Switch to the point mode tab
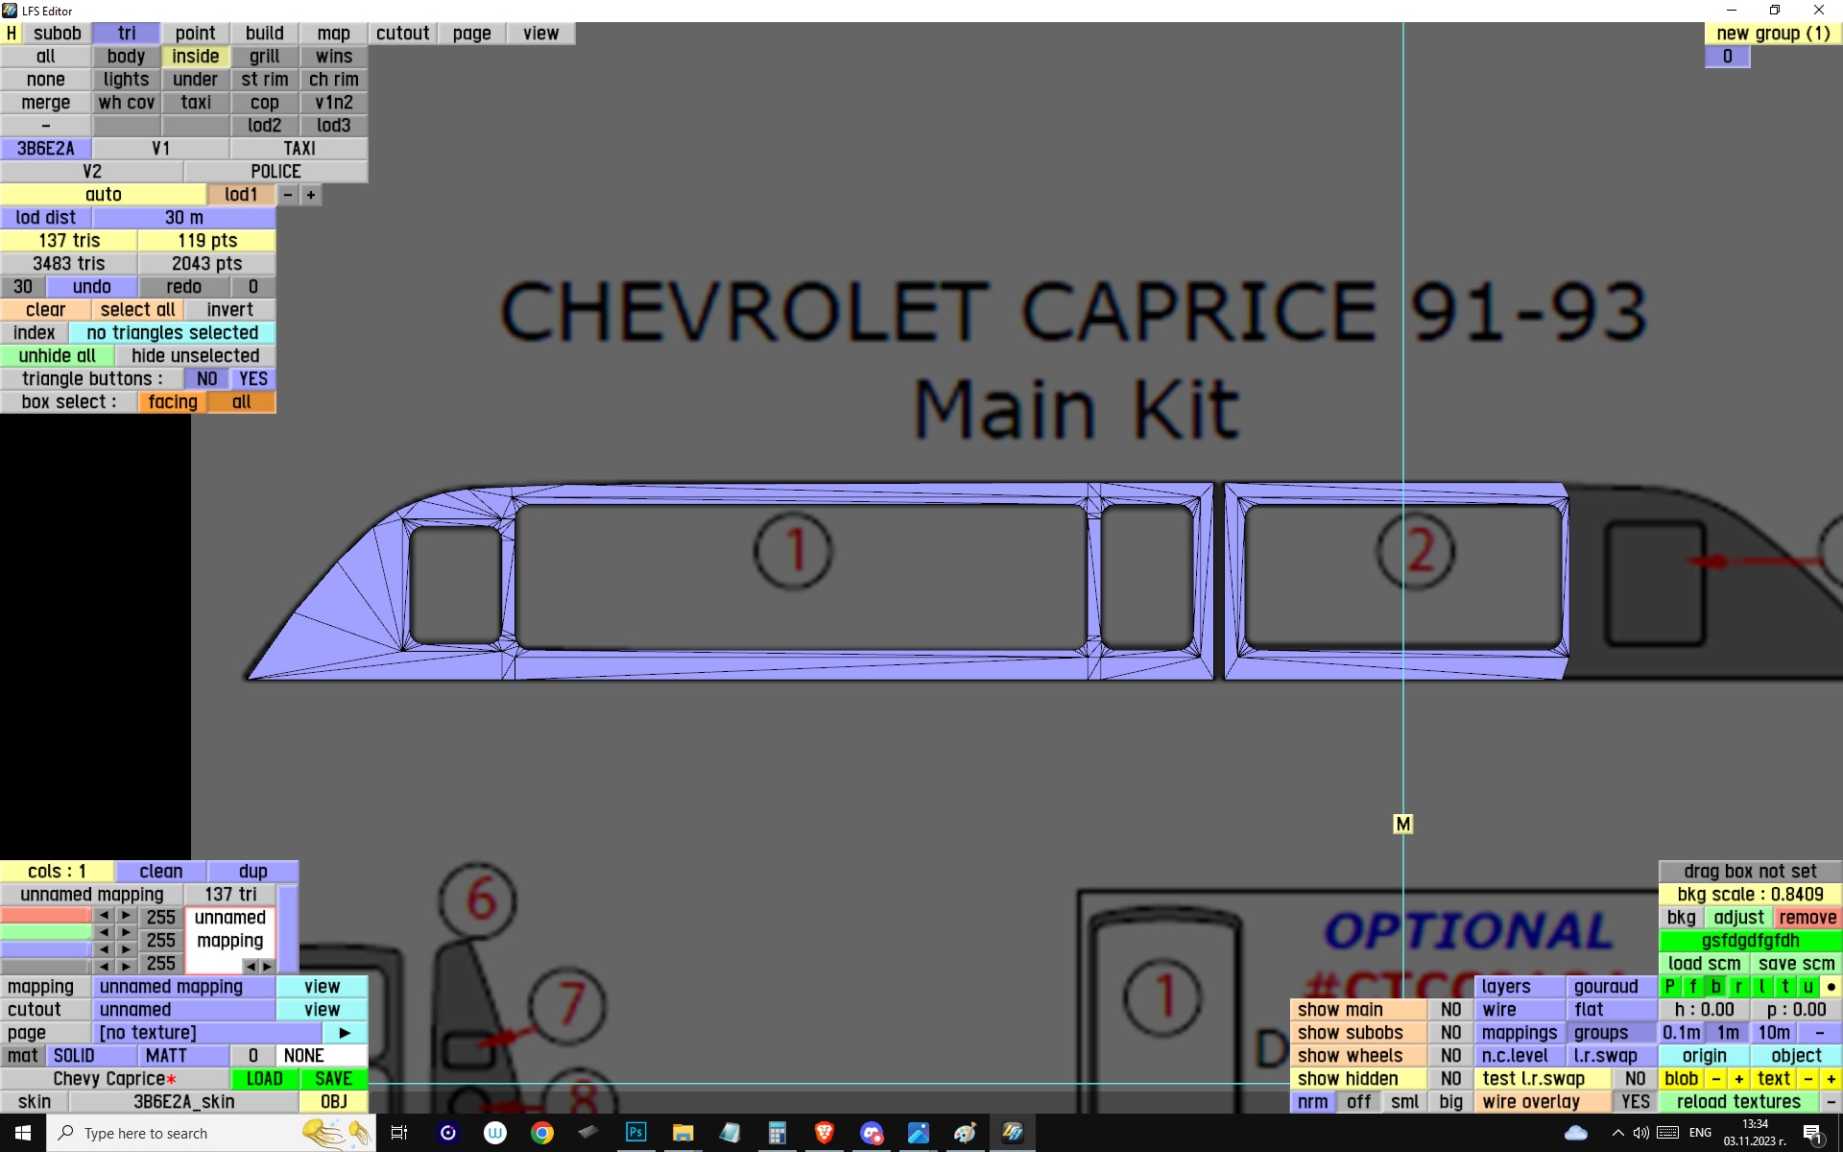The height and width of the screenshot is (1152, 1843). coord(195,33)
